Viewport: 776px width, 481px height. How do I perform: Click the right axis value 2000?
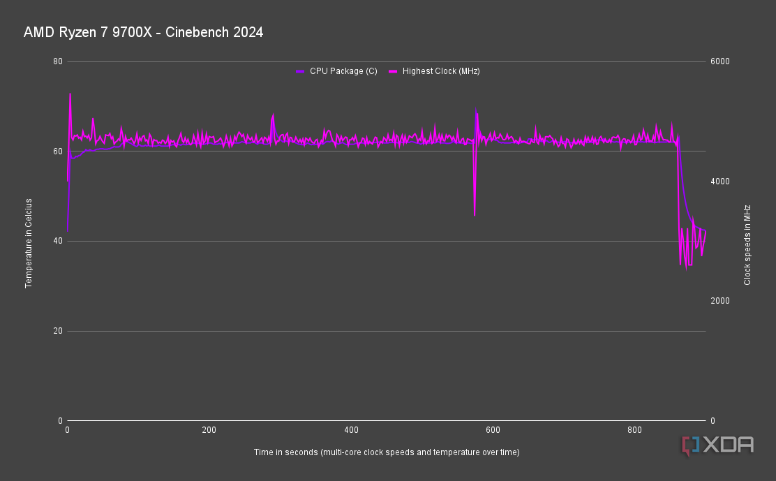point(720,301)
